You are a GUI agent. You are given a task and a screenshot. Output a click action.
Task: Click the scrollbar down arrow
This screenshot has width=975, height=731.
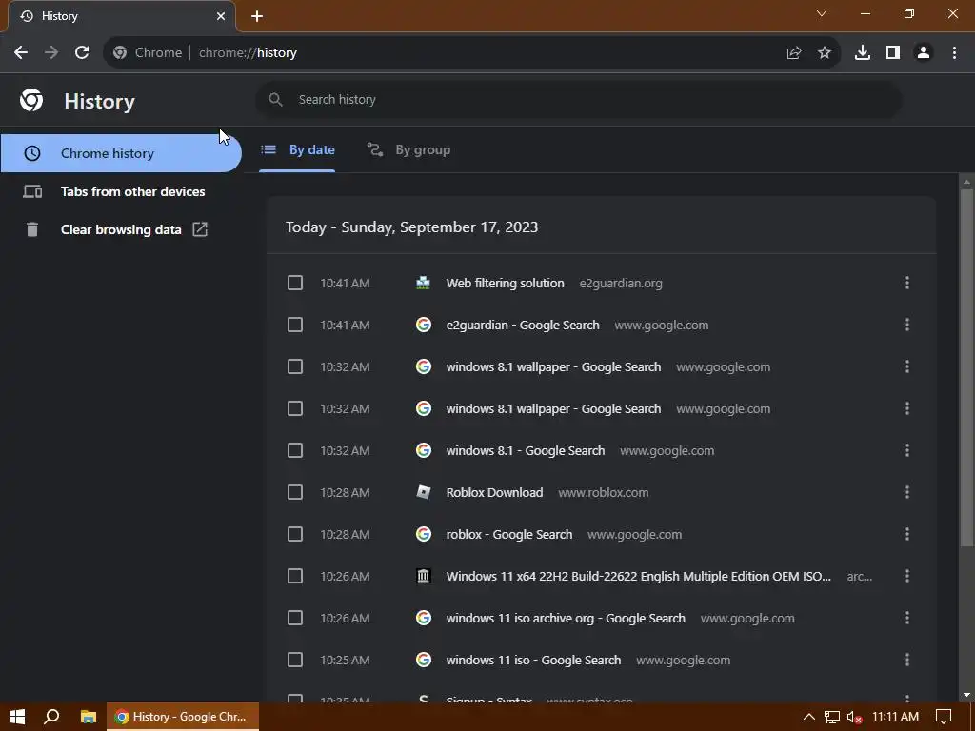pyautogui.click(x=966, y=695)
